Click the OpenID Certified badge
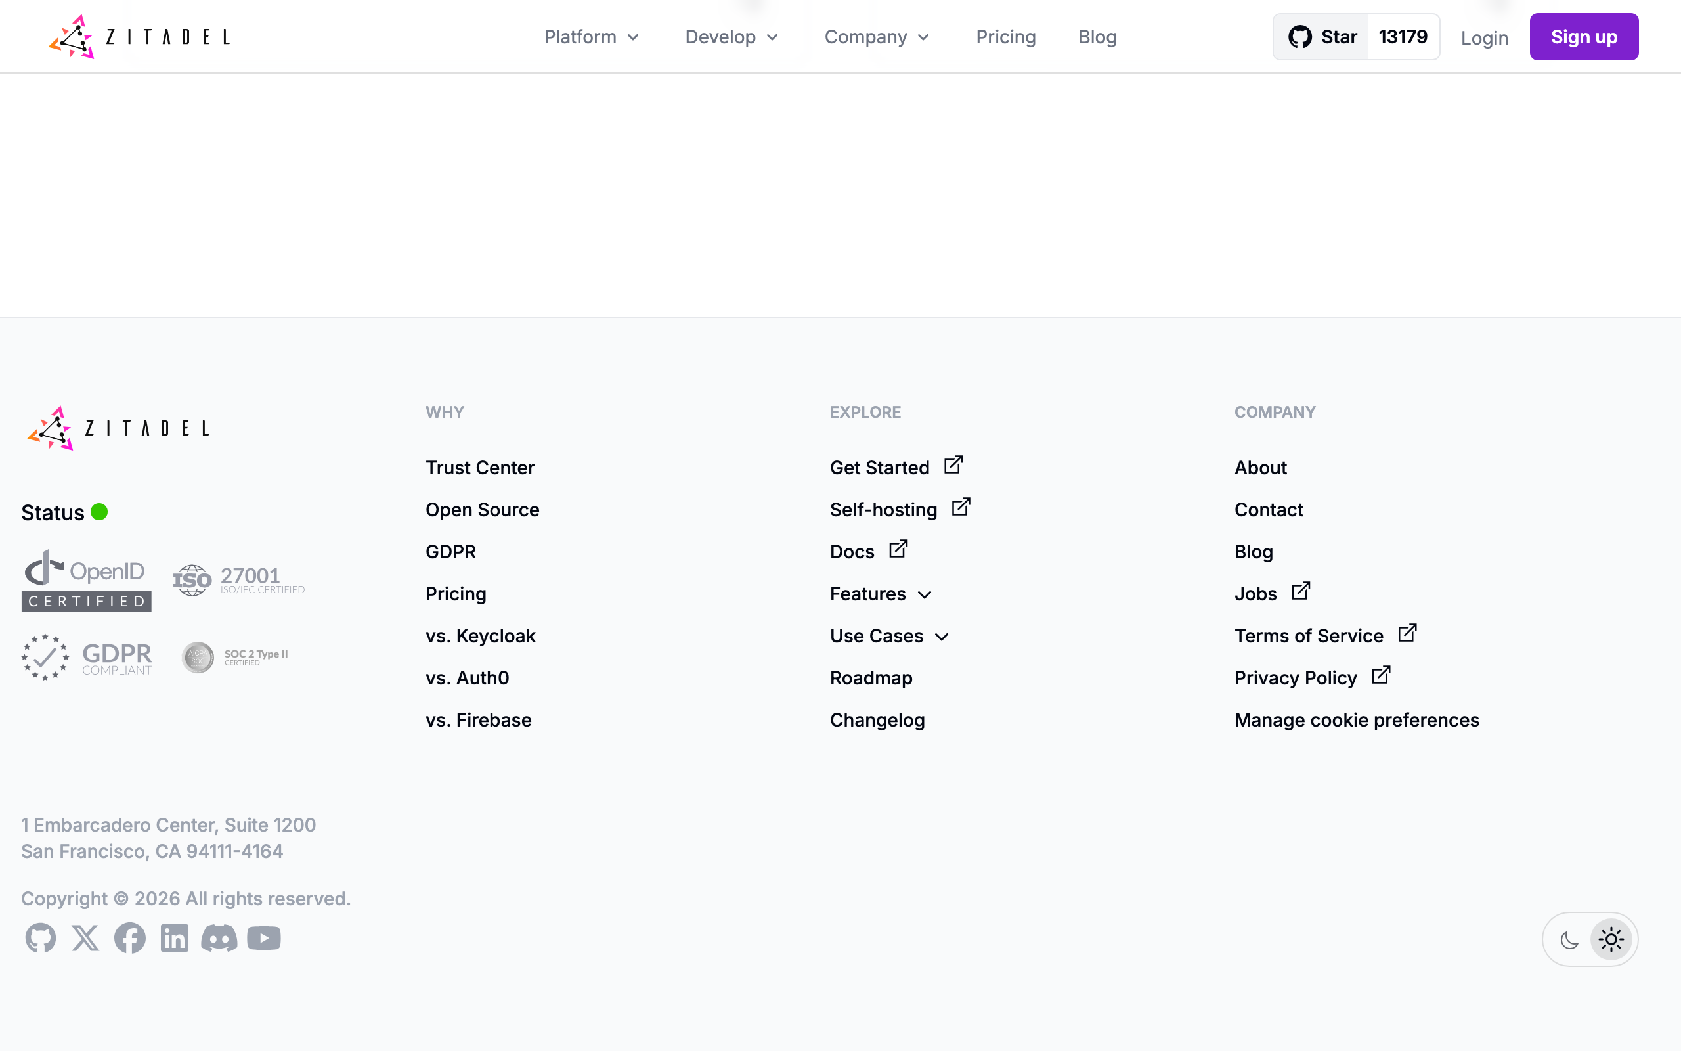The width and height of the screenshot is (1681, 1051). [x=86, y=581]
